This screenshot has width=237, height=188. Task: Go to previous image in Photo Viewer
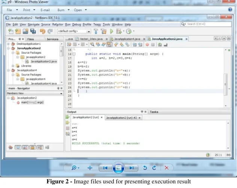pos(105,168)
